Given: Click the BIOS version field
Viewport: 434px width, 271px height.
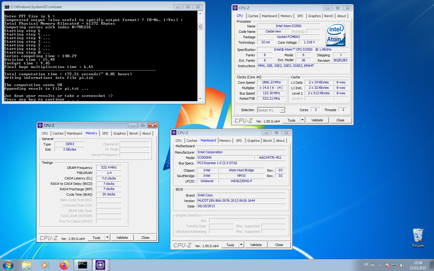Looking at the screenshot, I should pyautogui.click(x=241, y=201).
